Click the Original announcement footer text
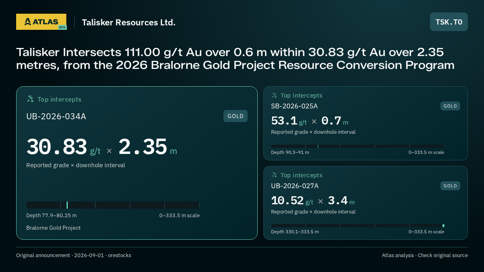Viewport: 484px width, 272px height. click(x=73, y=255)
